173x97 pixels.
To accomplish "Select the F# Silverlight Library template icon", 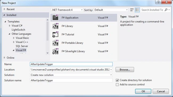I will 56,51.
